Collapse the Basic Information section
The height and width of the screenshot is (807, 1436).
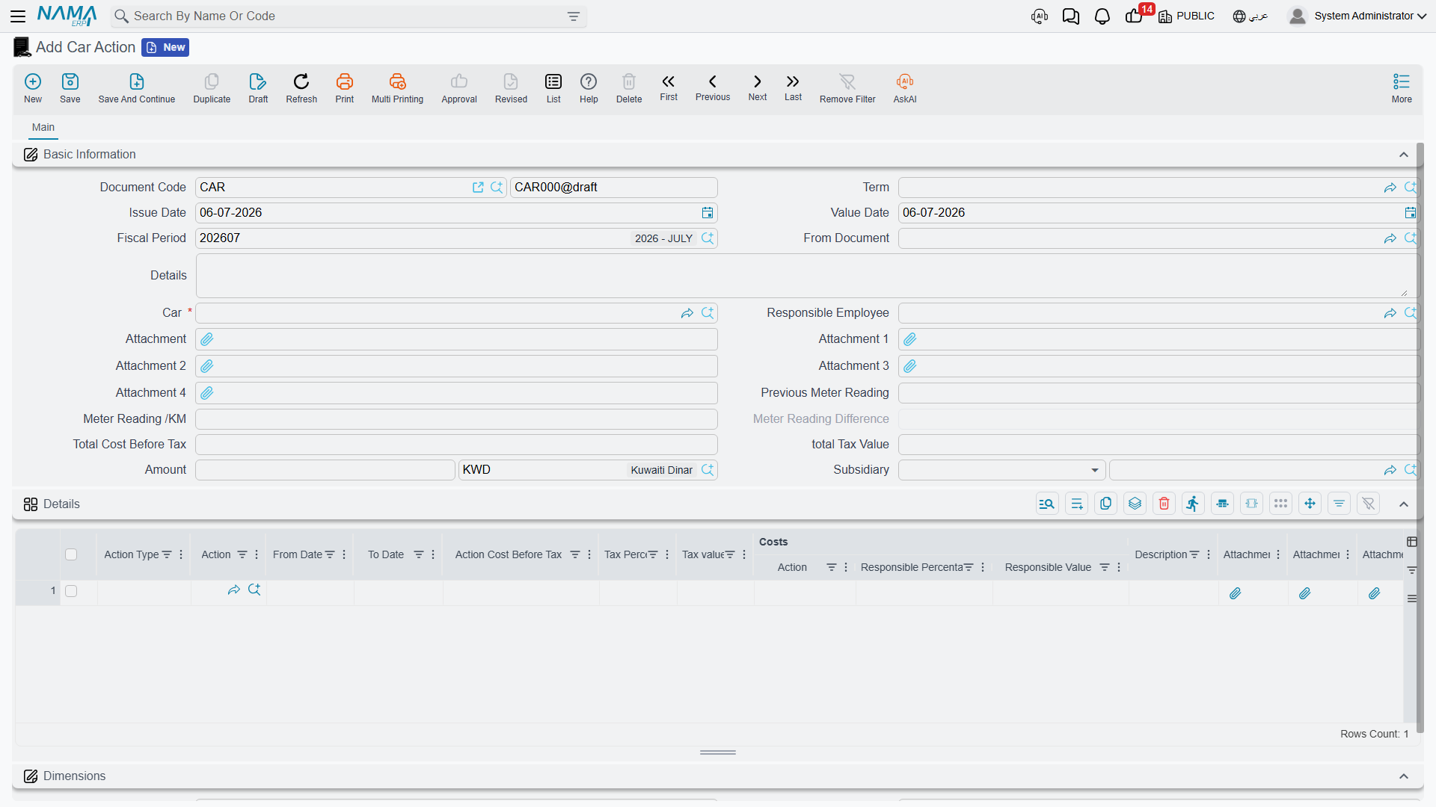[x=1404, y=155]
